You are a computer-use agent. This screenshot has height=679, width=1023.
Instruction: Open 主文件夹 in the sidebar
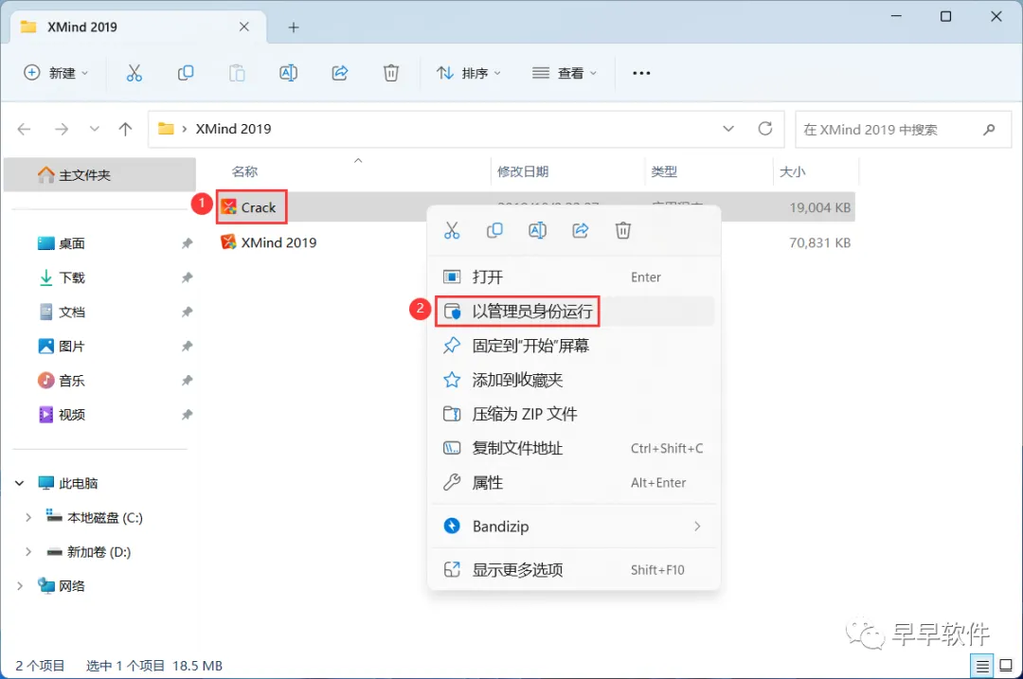[99, 175]
